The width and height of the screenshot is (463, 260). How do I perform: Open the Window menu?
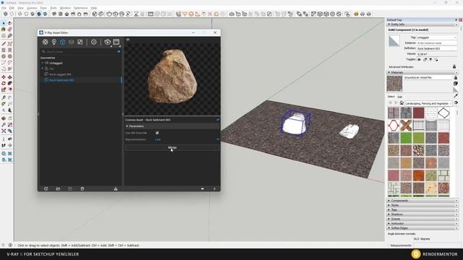[65, 8]
